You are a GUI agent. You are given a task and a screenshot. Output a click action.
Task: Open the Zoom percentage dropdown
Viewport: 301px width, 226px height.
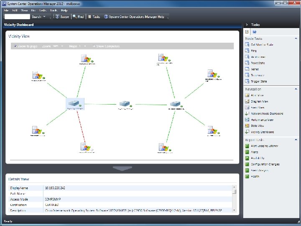62,46
